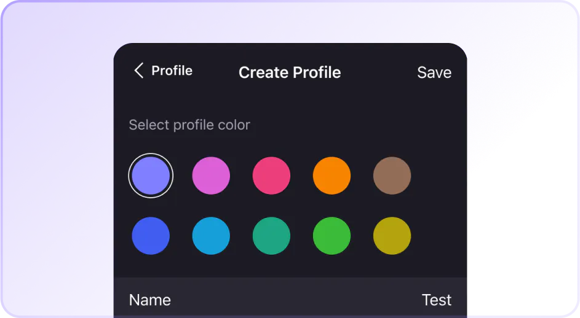Choose the brown color swatch
Viewport: 580px width, 318px height.
tap(392, 176)
